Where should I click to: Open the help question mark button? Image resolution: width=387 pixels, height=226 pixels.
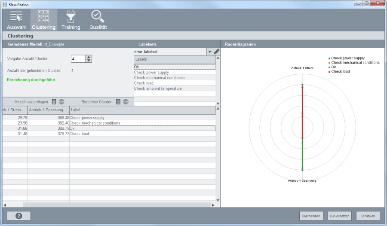[x=19, y=216]
